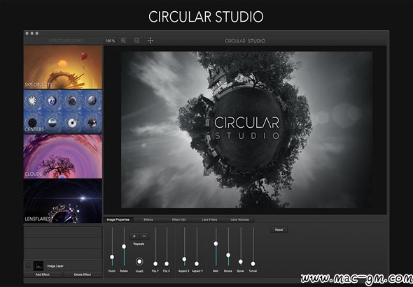413x287 pixels.
Task: Click the Rotate slider handle
Action: 124,246
